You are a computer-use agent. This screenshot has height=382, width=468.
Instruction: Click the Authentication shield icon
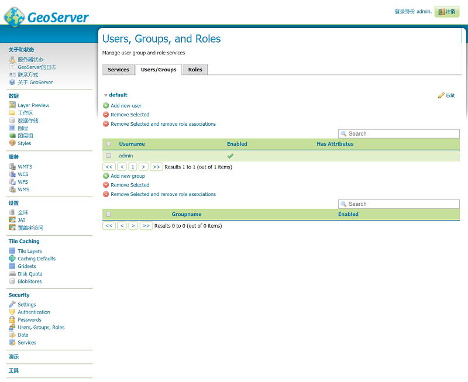12,312
